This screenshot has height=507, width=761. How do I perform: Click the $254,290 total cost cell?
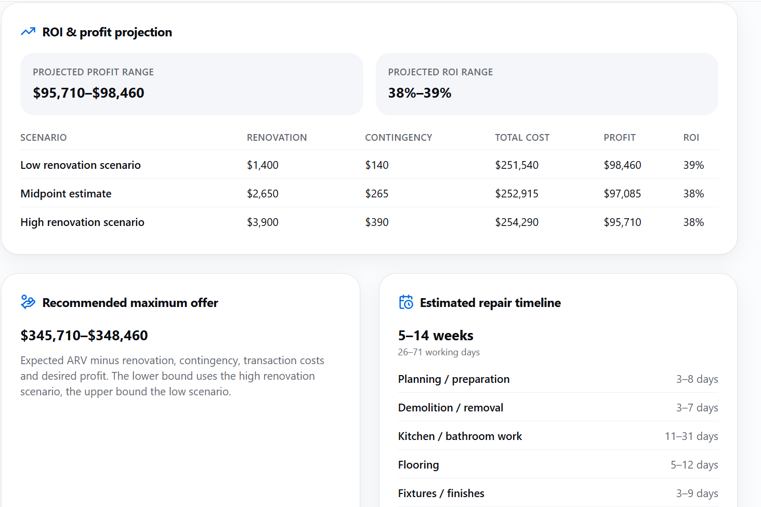coord(517,222)
